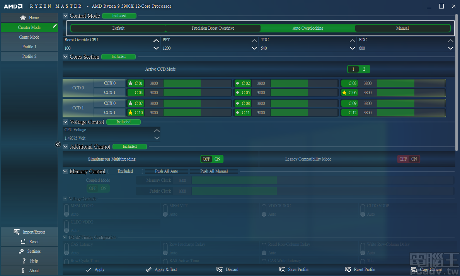The width and height of the screenshot is (460, 276).
Task: Adjust the C 01 core speed bar
Action: [182, 83]
